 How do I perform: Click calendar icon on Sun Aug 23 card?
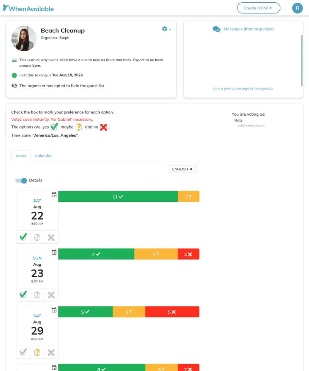pos(54,252)
